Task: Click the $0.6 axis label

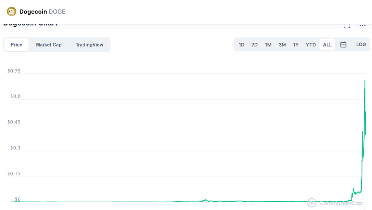Action: [15, 96]
